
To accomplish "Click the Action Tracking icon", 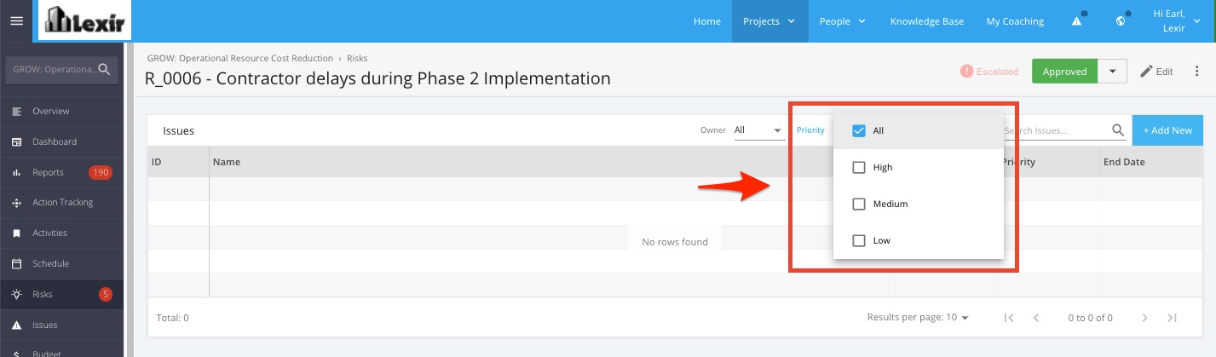I will tap(16, 203).
